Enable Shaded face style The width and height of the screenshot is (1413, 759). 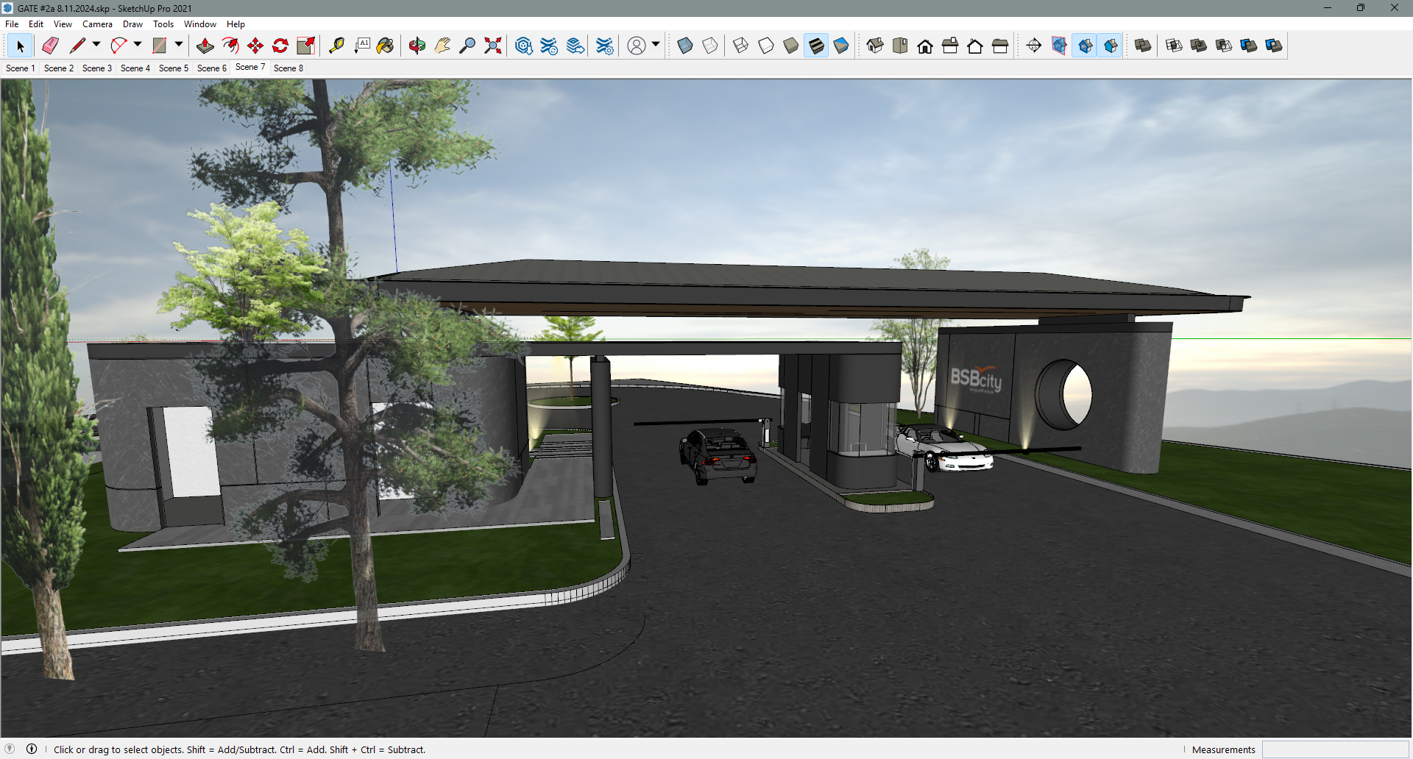pyautogui.click(x=791, y=46)
